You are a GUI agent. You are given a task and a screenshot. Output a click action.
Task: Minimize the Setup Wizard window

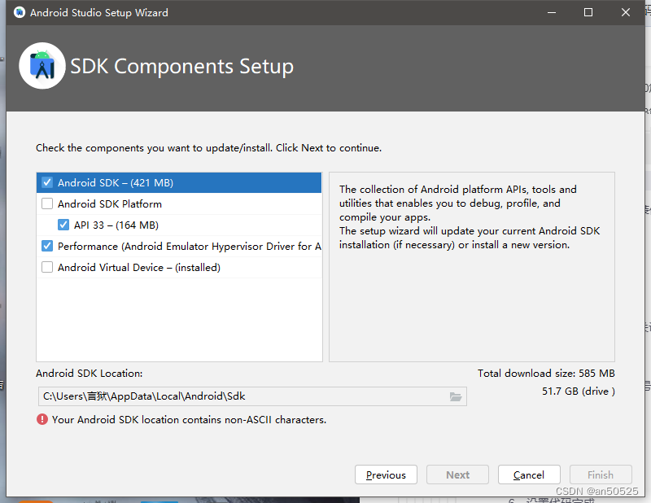552,12
